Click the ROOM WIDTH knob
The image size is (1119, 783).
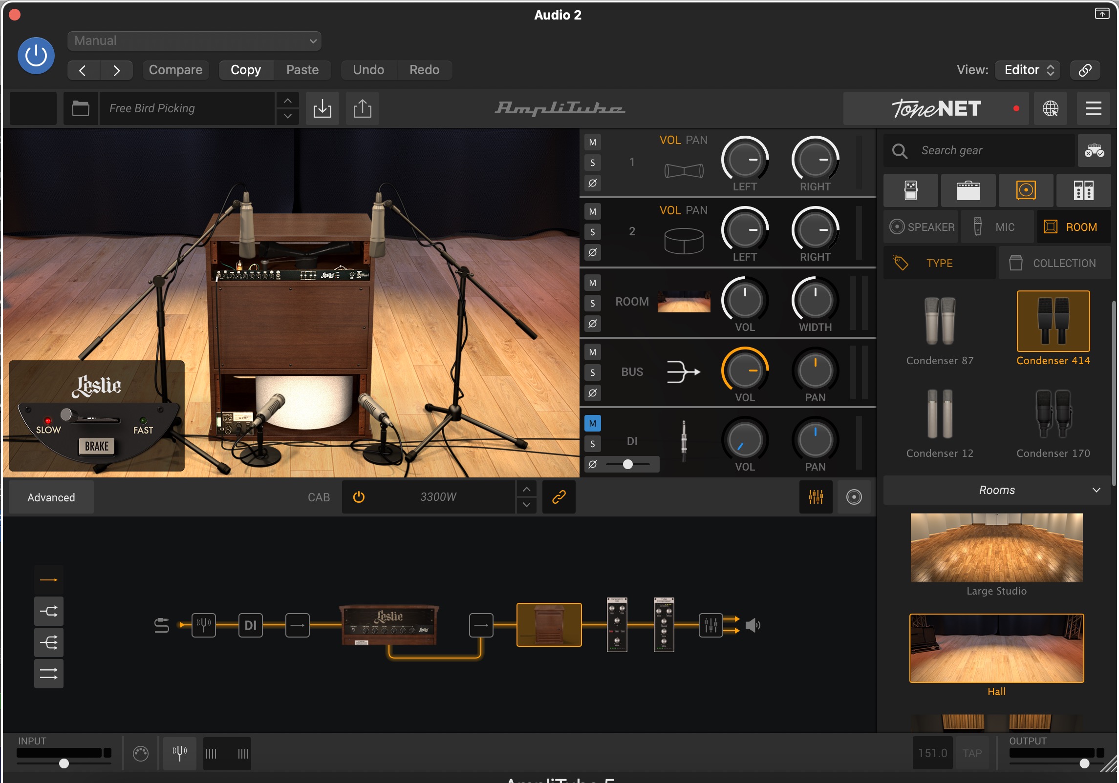(x=815, y=301)
